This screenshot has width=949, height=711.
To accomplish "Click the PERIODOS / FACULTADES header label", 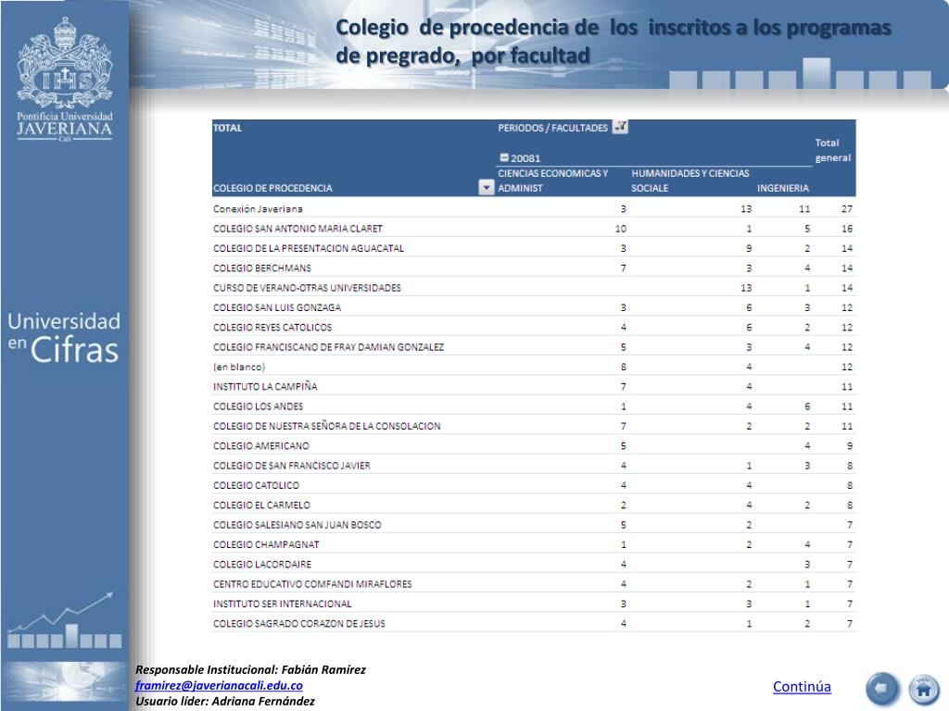I will [x=552, y=128].
